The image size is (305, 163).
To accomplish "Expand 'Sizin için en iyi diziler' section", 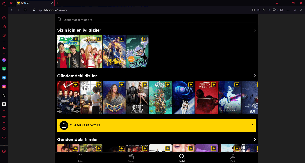I will coord(255,30).
